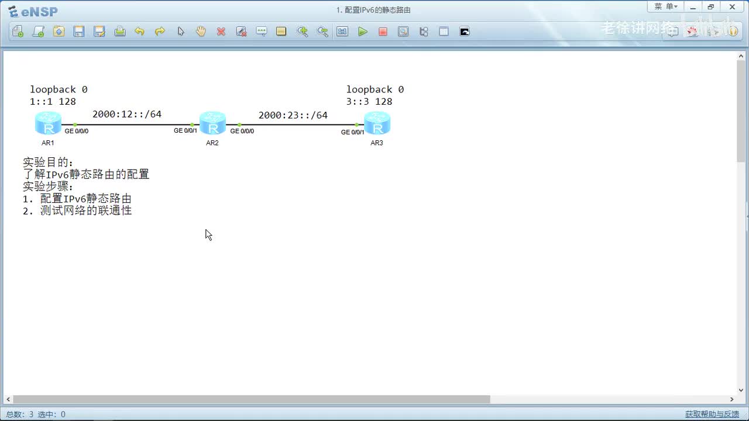This screenshot has height=421, width=749.
Task: Stop devices with the red square button
Action: point(383,32)
